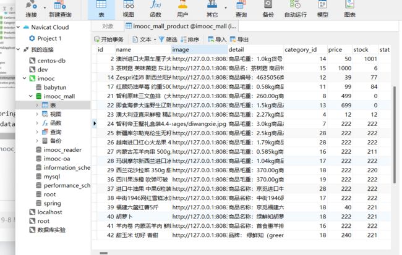Click the 导出 (Export) button

pos(239,40)
